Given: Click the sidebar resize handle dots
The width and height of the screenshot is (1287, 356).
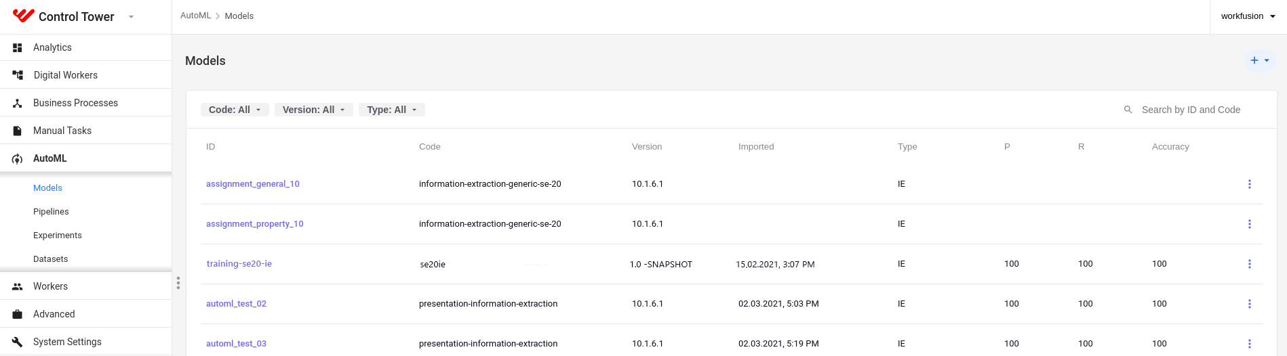Looking at the screenshot, I should click(178, 283).
